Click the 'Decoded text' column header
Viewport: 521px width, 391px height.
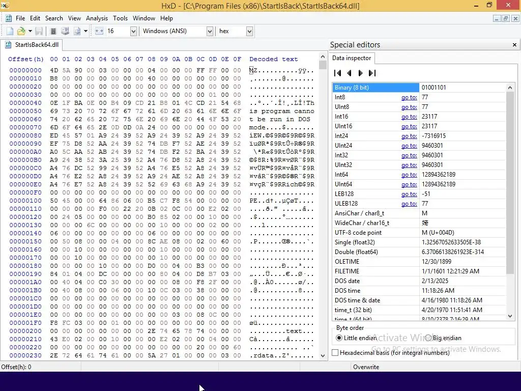[x=273, y=59]
